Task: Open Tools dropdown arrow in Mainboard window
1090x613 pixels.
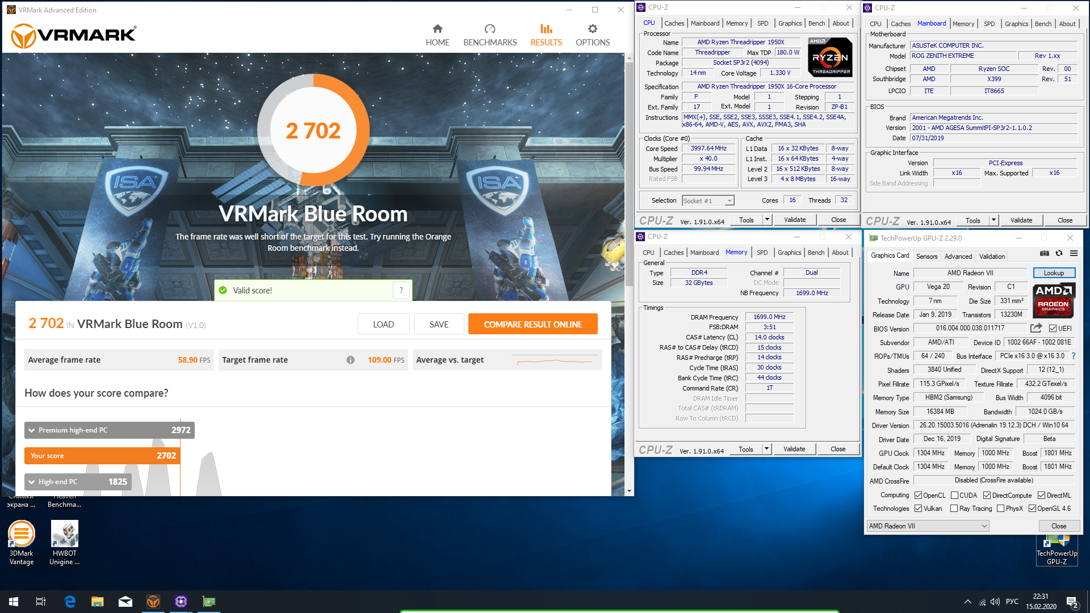Action: (x=993, y=221)
